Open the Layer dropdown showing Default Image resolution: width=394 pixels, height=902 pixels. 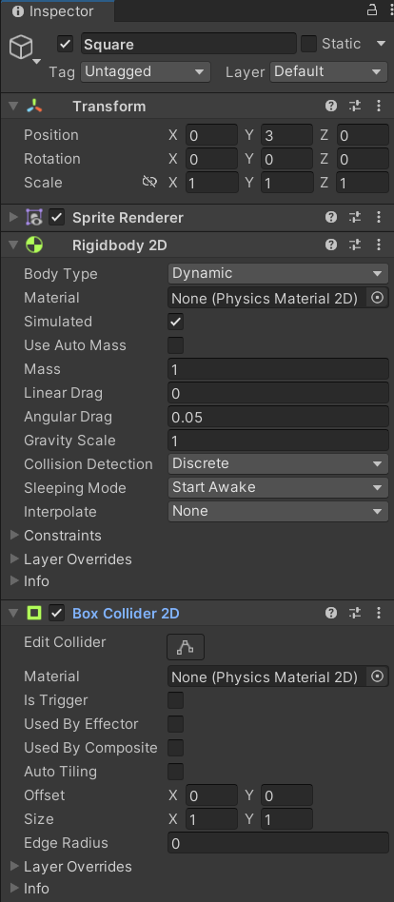pyautogui.click(x=328, y=72)
